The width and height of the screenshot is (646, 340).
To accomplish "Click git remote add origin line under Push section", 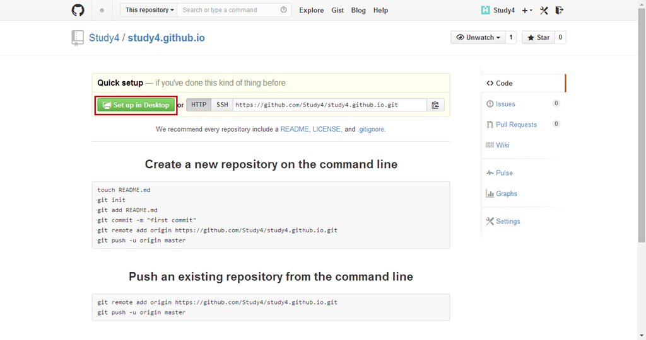I will [217, 302].
